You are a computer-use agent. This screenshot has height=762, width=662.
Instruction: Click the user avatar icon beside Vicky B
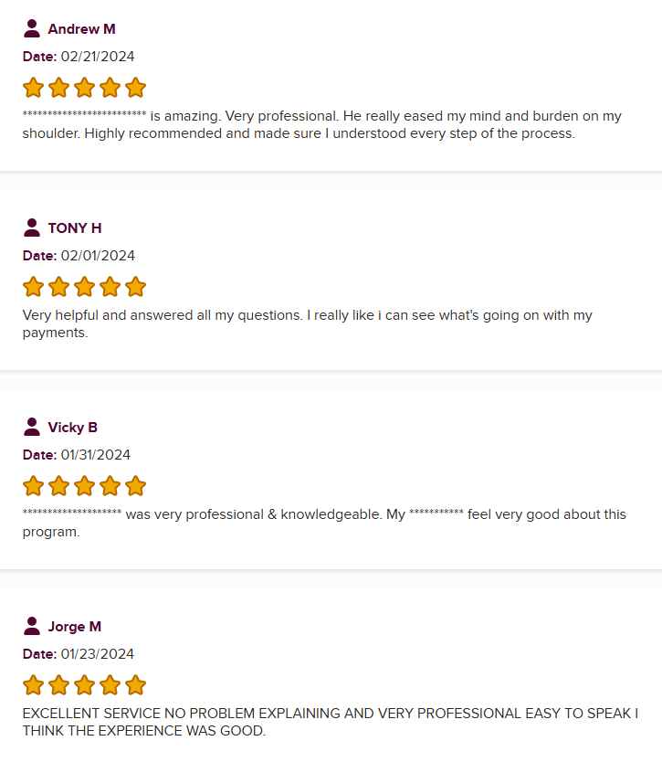[x=32, y=427]
